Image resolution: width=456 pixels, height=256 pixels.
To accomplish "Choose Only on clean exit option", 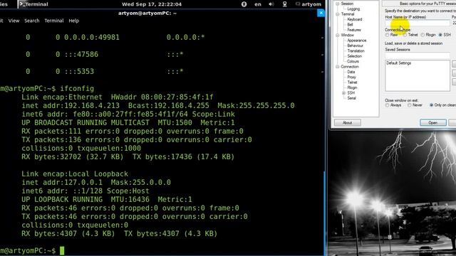I will [x=431, y=105].
